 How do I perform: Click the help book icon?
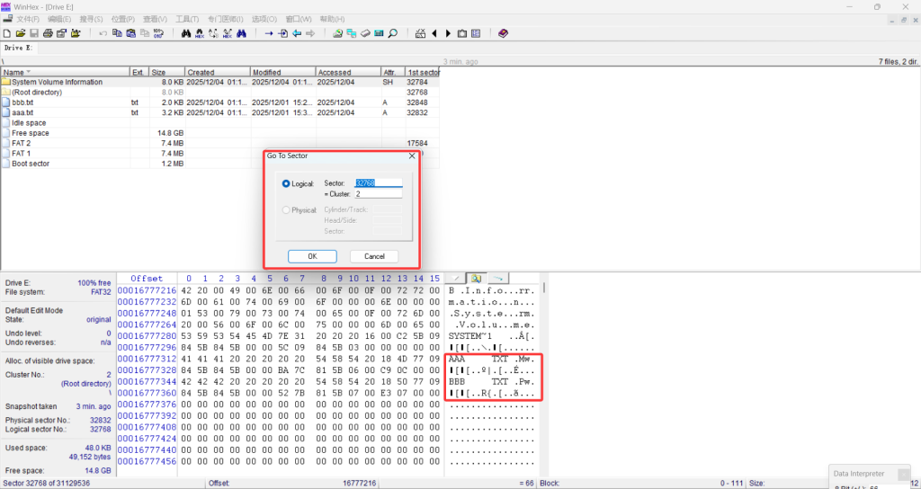coord(503,33)
